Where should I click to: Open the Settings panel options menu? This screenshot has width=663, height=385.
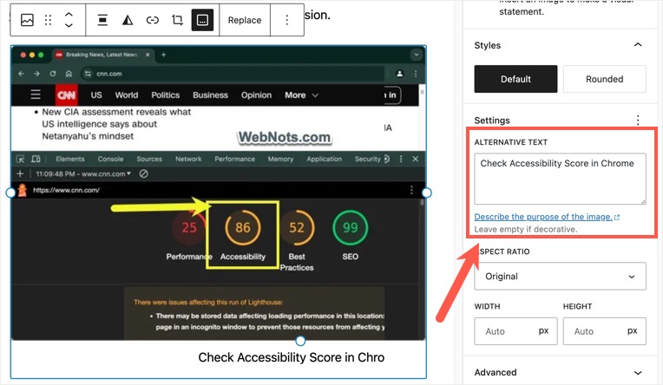click(x=638, y=121)
